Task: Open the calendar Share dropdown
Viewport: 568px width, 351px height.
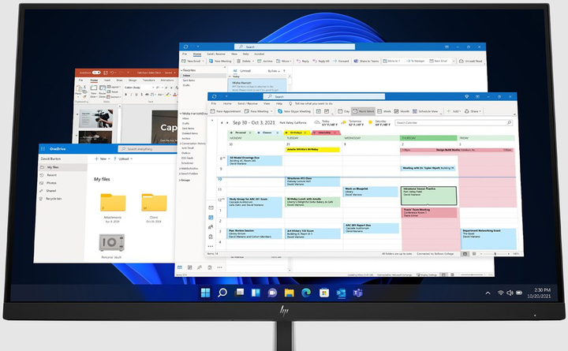Action: (x=473, y=111)
